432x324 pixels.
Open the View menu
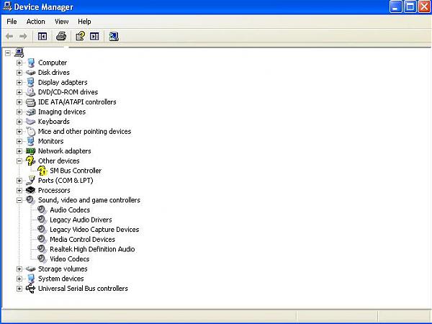tap(61, 22)
